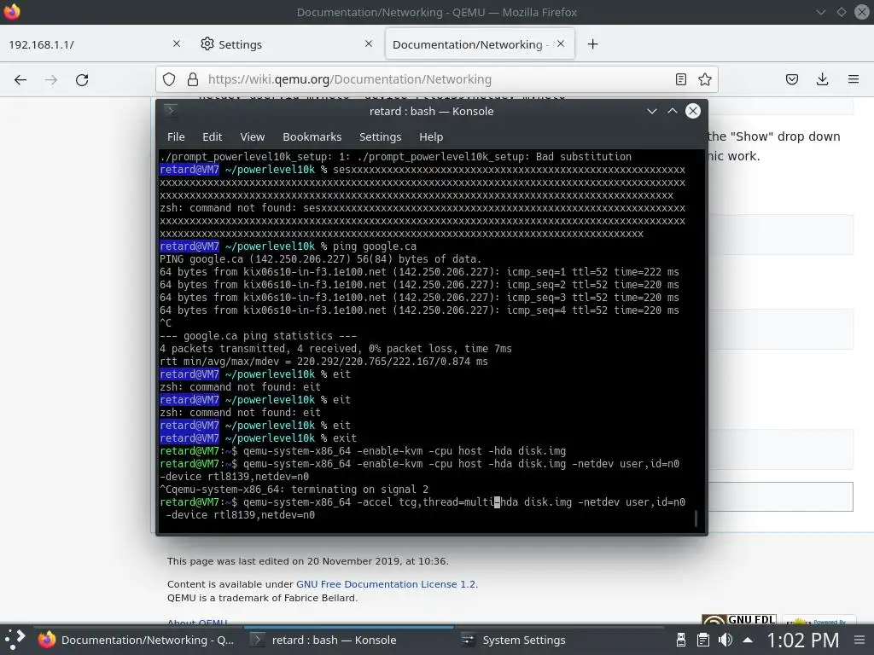This screenshot has width=874, height=655.
Task: Close the Konsole window
Action: [693, 111]
